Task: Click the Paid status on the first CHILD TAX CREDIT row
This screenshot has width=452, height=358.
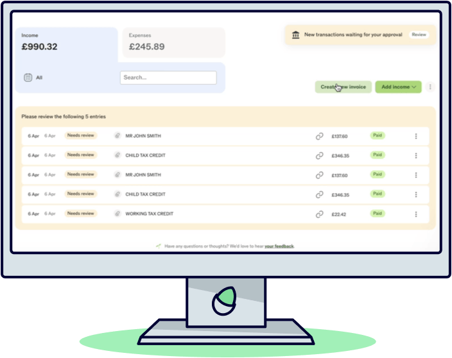Action: [378, 155]
